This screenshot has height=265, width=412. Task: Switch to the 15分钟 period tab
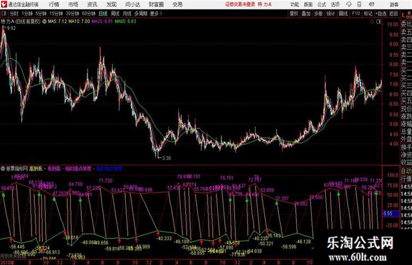tap(56, 13)
